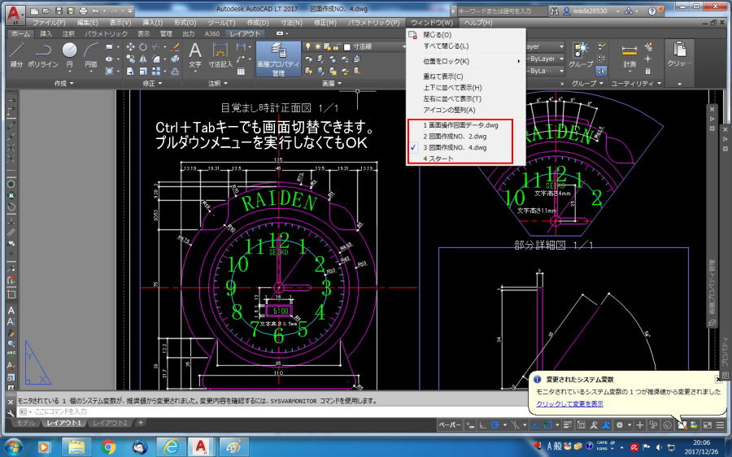Click the クリックして変更を表示 link
Image resolution: width=732 pixels, height=457 pixels.
click(569, 404)
